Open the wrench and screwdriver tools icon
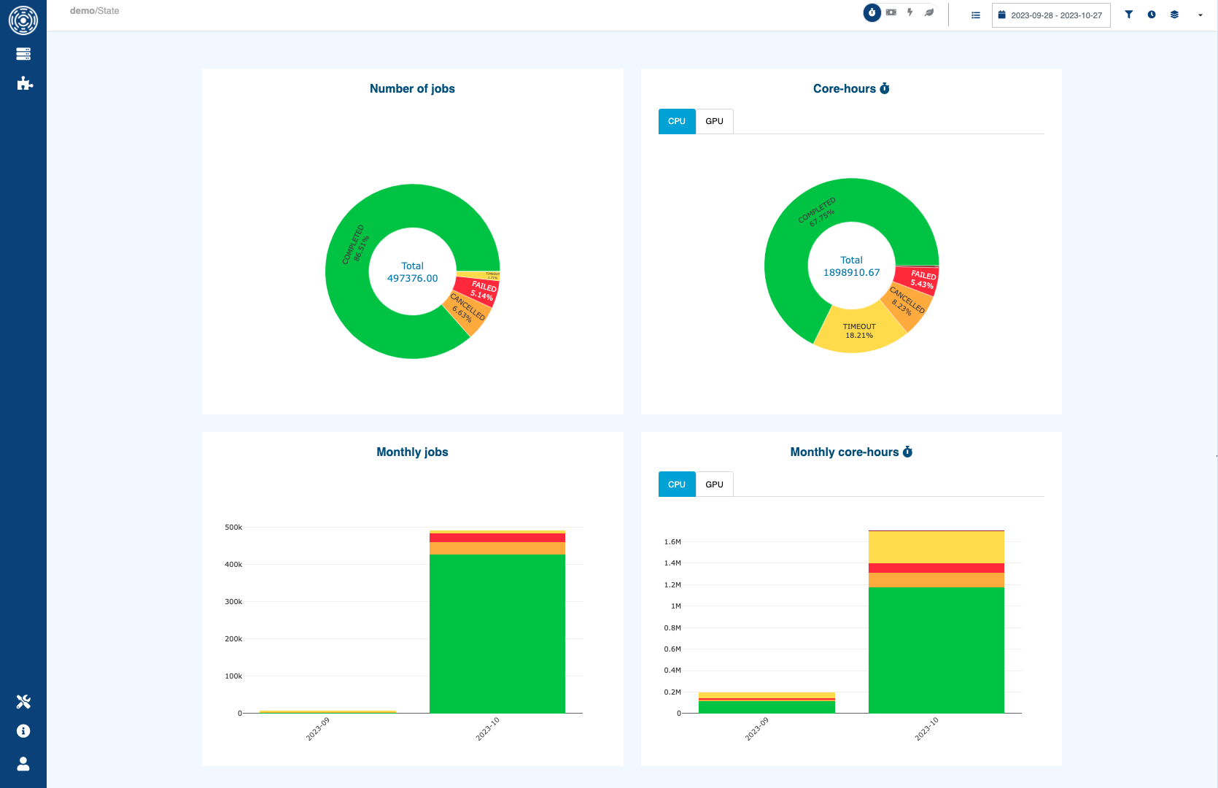This screenshot has width=1218, height=788. (23, 702)
